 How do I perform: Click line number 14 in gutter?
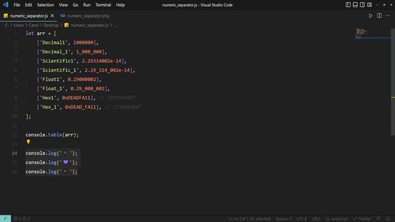[14, 153]
